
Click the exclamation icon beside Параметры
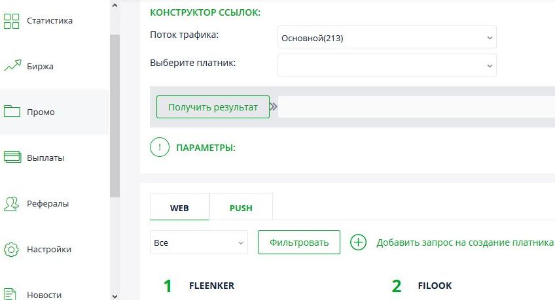point(160,148)
